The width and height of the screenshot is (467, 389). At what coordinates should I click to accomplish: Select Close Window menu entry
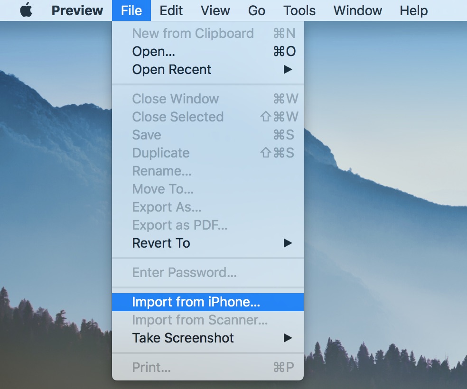pyautogui.click(x=208, y=99)
